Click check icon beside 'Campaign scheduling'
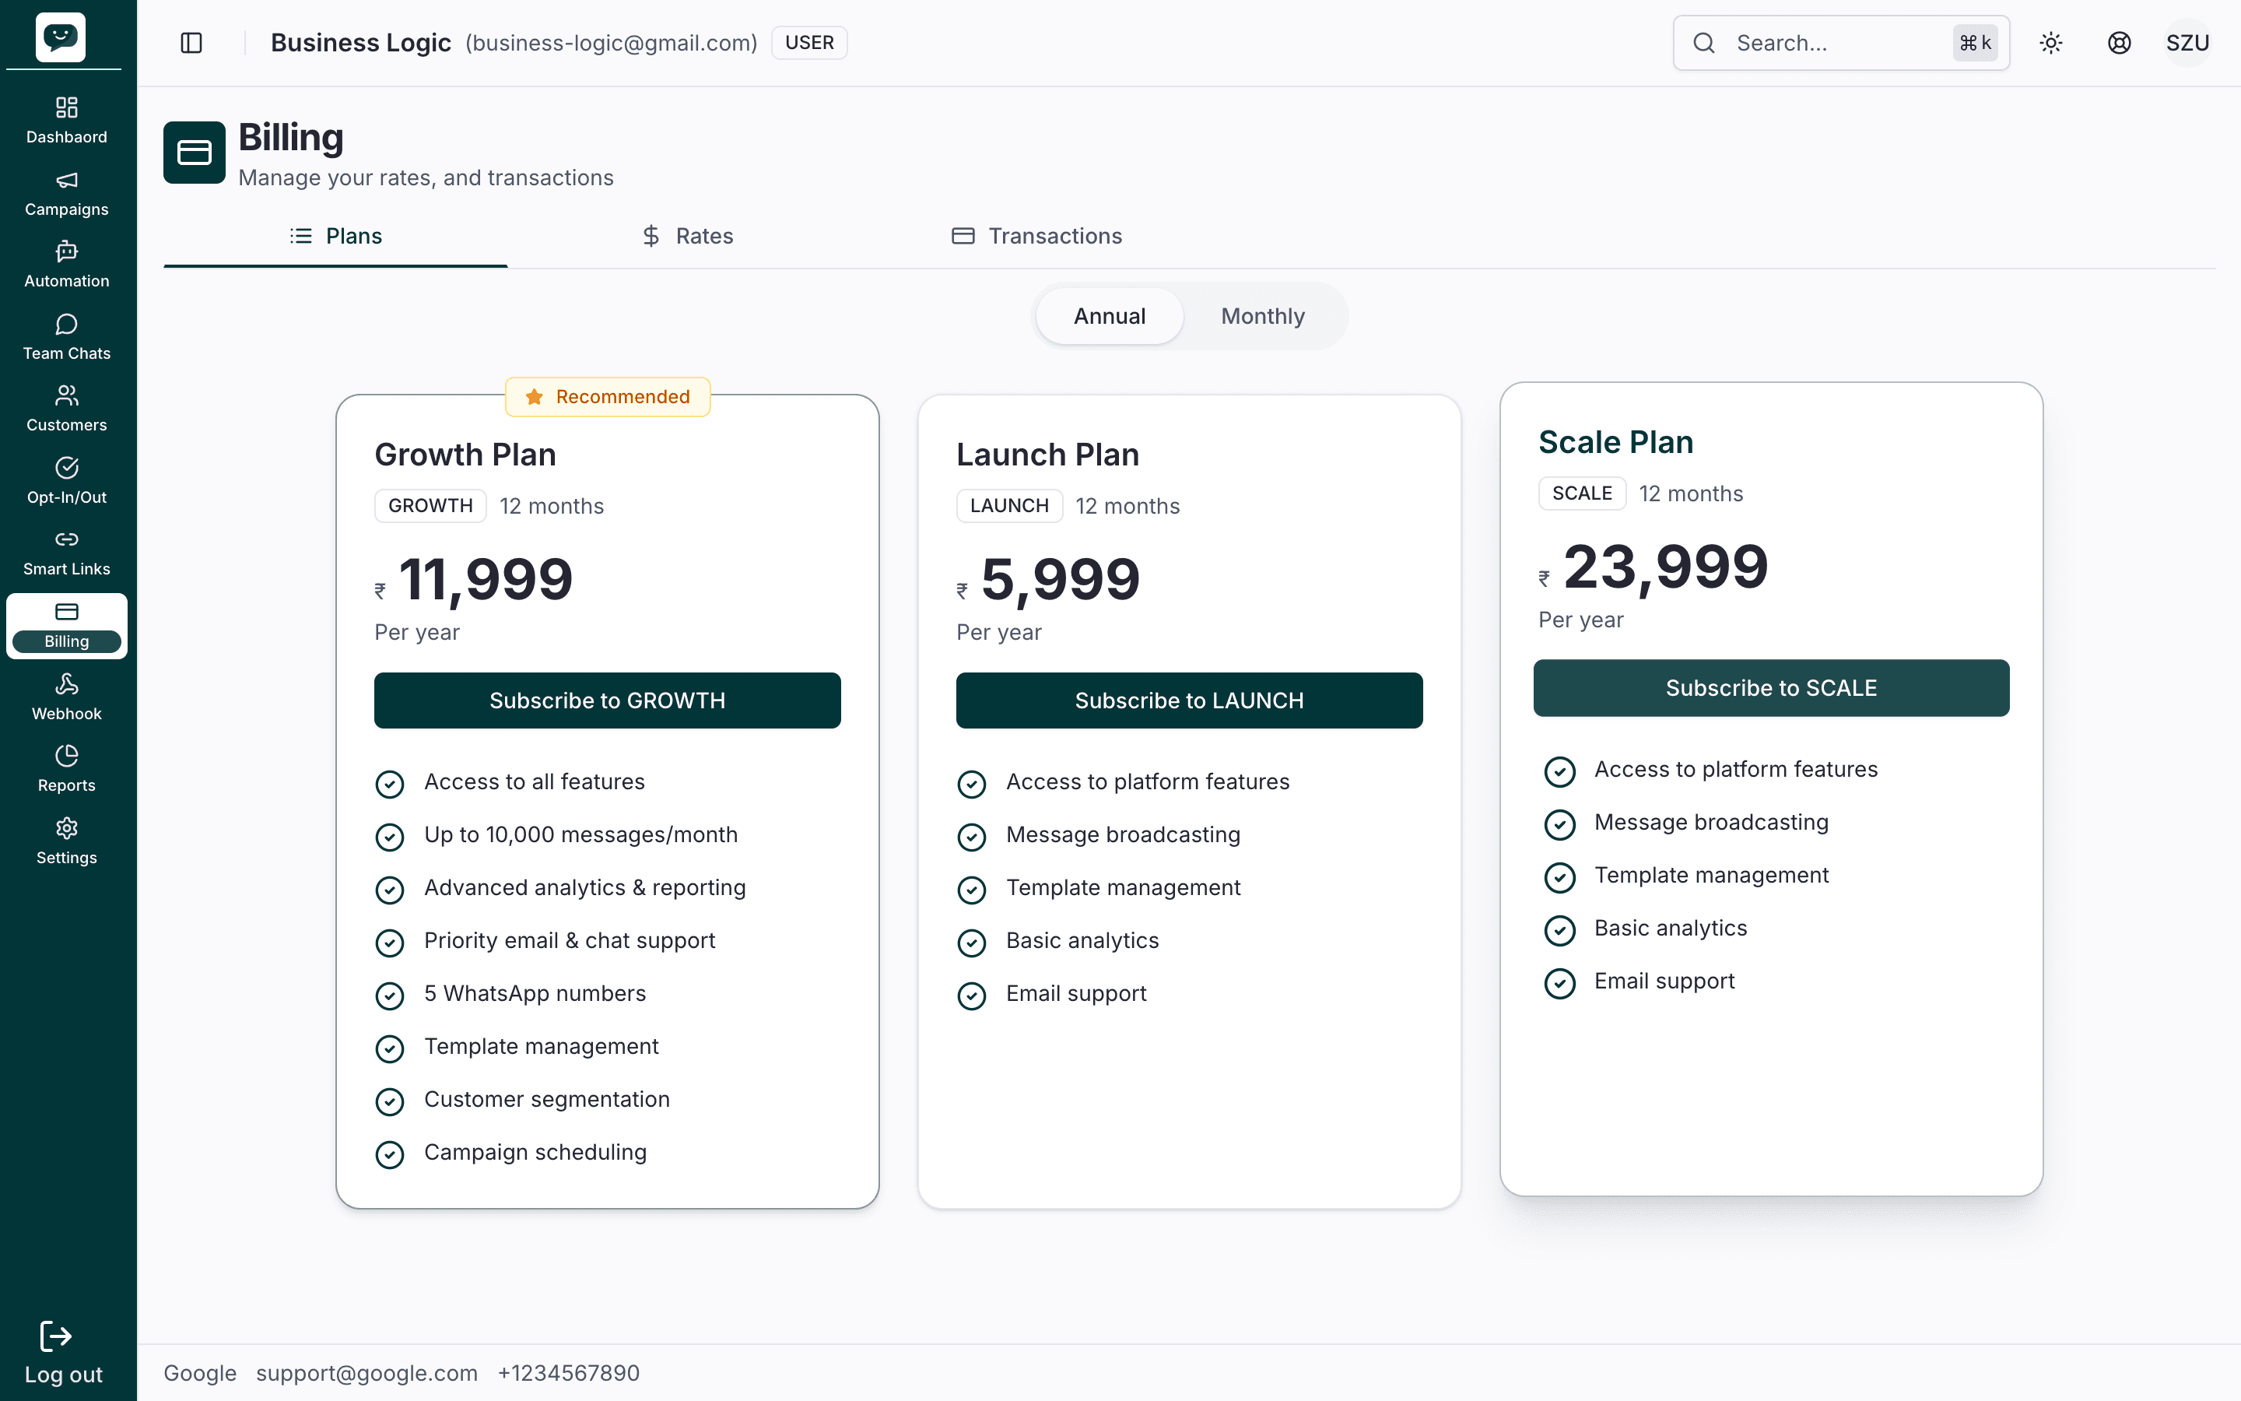This screenshot has height=1401, width=2241. (390, 1154)
